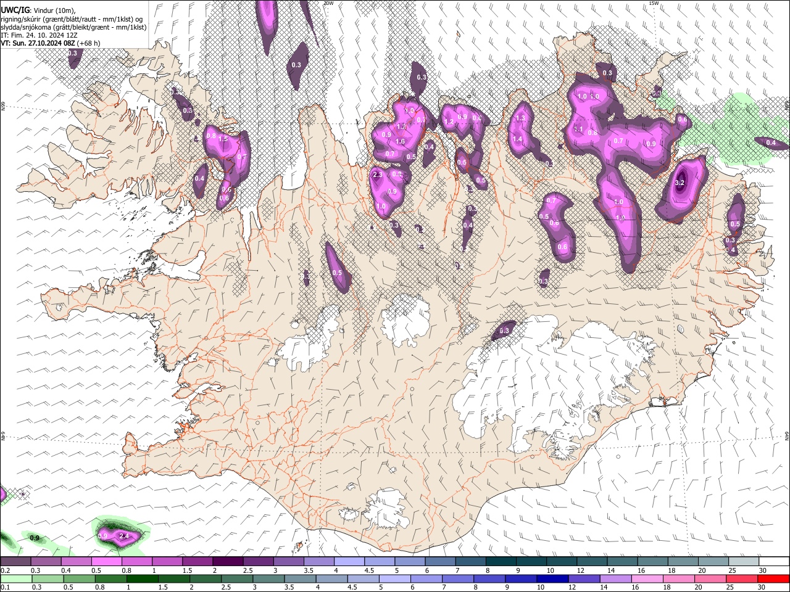
Task: Click the 1.1 snowfall value in the northeast
Action: pos(579,129)
